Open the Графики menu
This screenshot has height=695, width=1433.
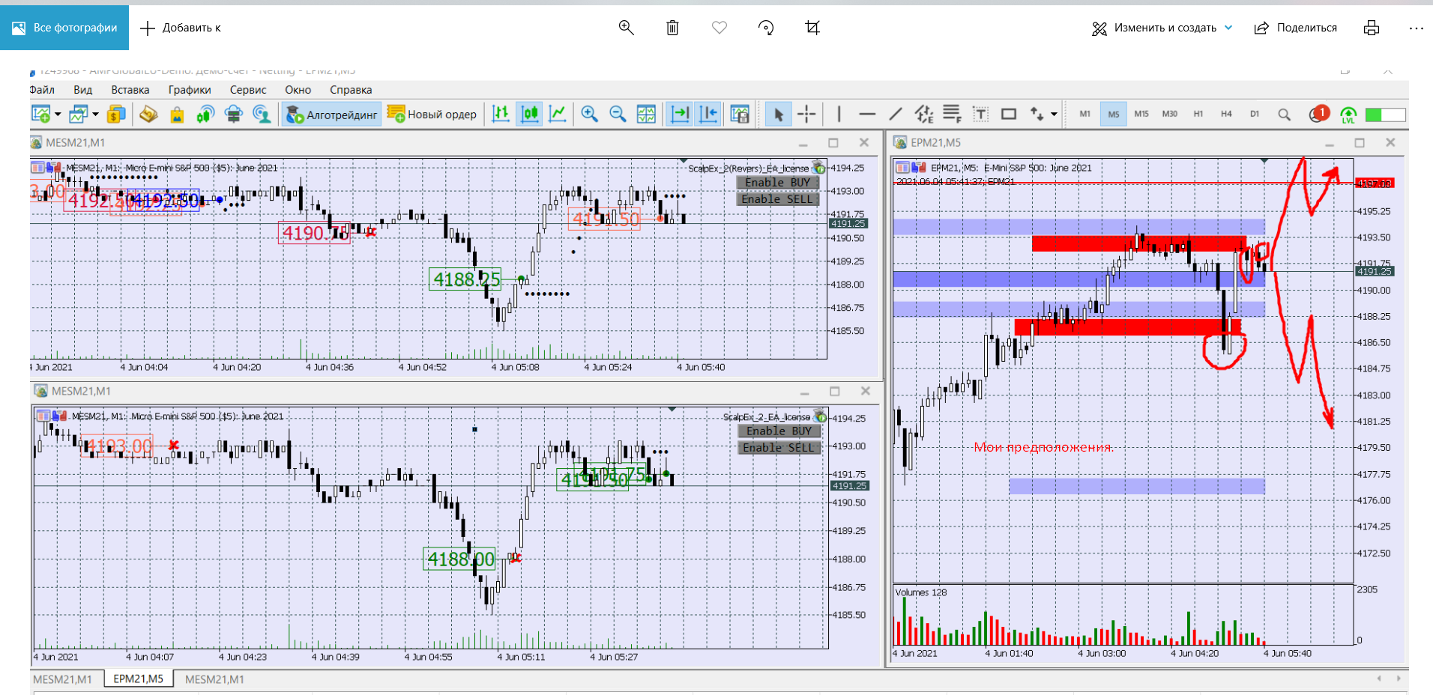190,90
